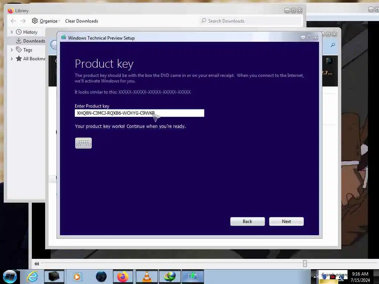This screenshot has height=284, width=379.
Task: Click the media player seek slider handle
Action: coord(305,263)
